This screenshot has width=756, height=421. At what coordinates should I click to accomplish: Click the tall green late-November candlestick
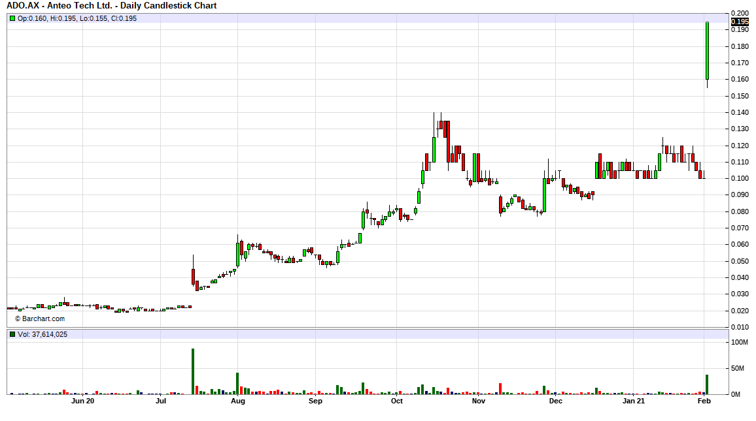click(x=544, y=195)
